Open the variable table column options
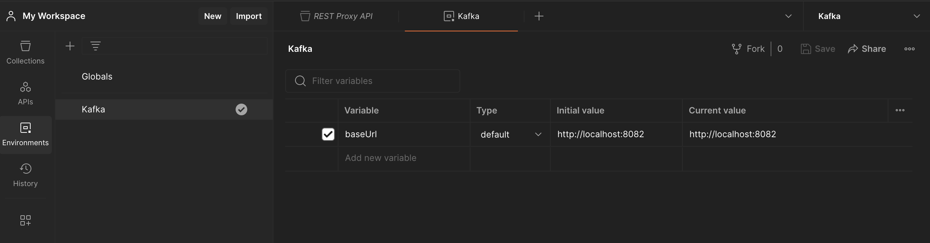Screen dimensions: 930x243 coord(900,110)
